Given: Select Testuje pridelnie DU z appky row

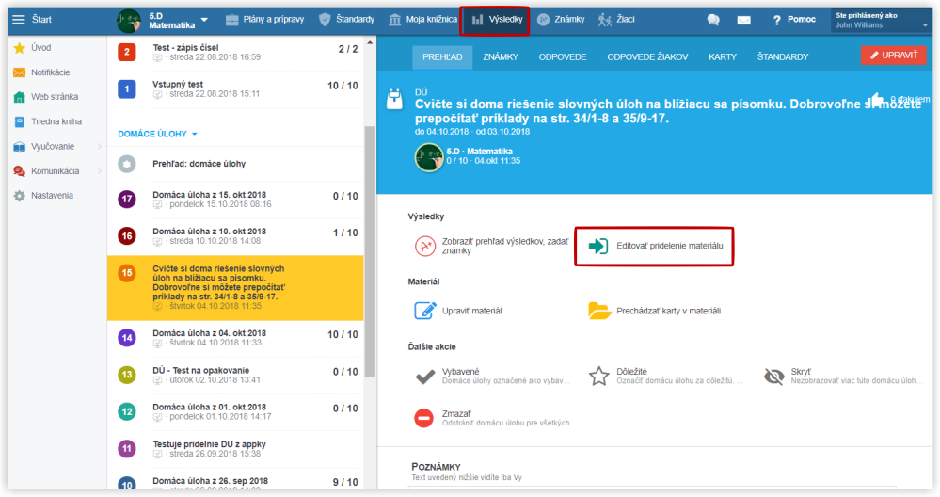Looking at the screenshot, I should tap(235, 448).
